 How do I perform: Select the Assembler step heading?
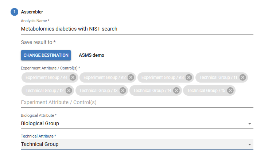32,12
